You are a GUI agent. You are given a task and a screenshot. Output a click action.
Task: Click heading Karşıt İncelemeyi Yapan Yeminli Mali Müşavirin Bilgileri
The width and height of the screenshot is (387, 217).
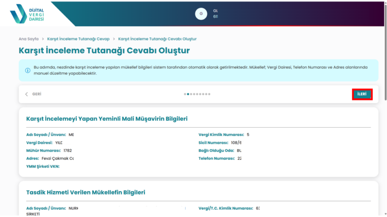tap(107, 119)
